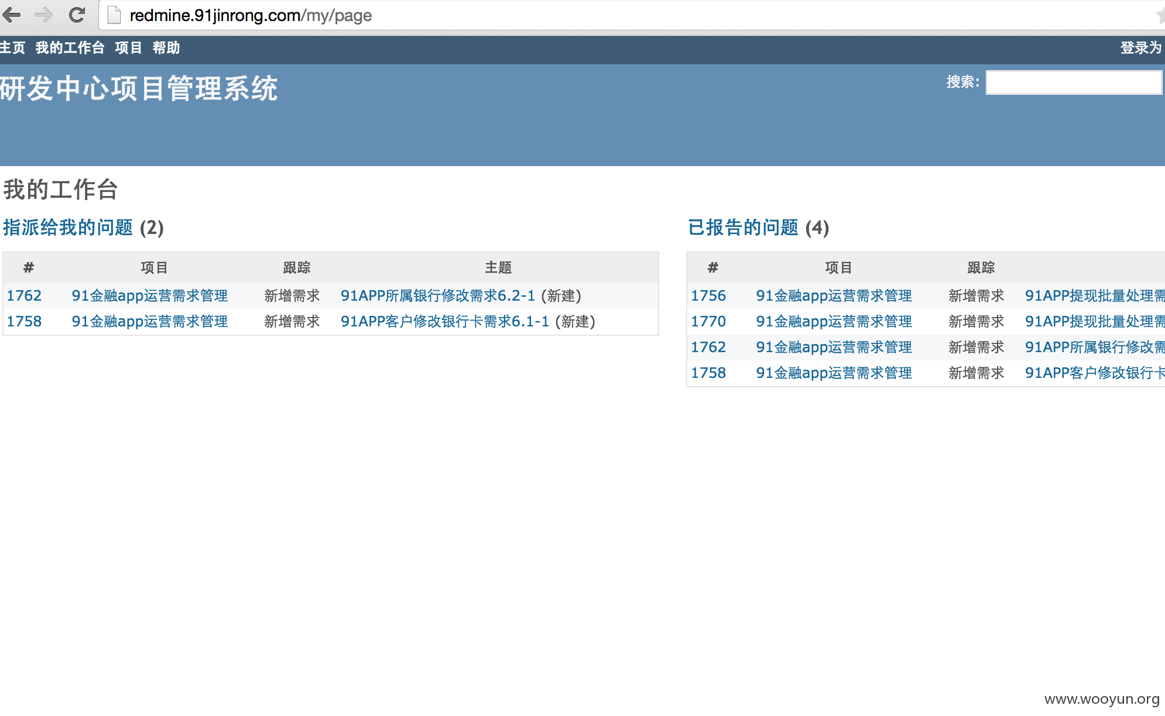The width and height of the screenshot is (1165, 716).
Task: Open issue 1770 in reported issues
Action: pyautogui.click(x=708, y=322)
